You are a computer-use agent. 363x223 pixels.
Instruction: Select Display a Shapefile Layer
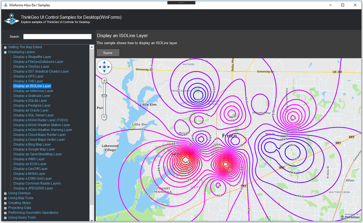click(x=32, y=57)
